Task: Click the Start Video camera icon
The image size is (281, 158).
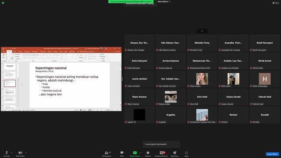Action: (x=20, y=153)
